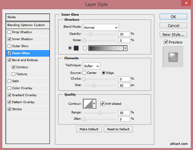Uncheck the Gradient Overlay checkbox
Screen dimensions: 193x150
[x=9, y=95]
